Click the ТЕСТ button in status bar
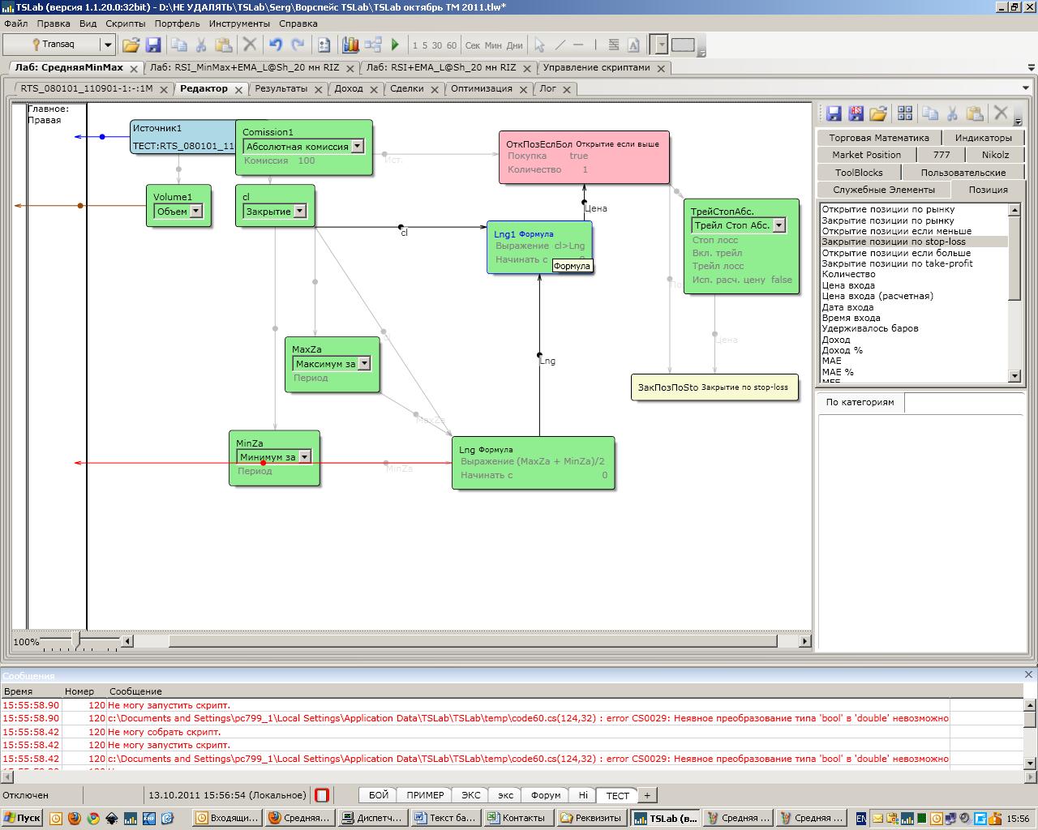Screen dimensions: 1038x830 [617, 795]
